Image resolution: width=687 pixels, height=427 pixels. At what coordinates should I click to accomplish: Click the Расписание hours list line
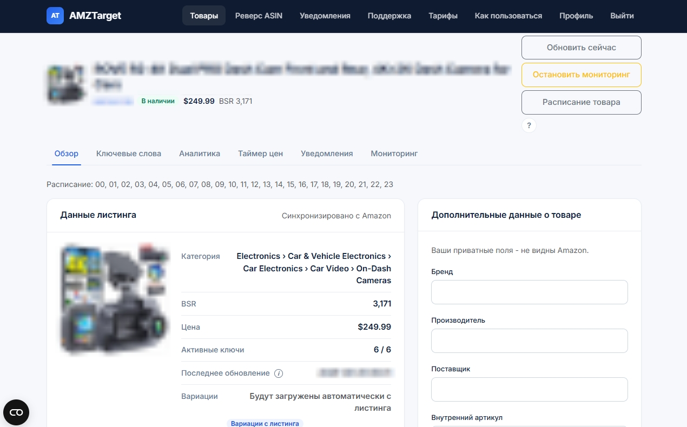(x=220, y=184)
